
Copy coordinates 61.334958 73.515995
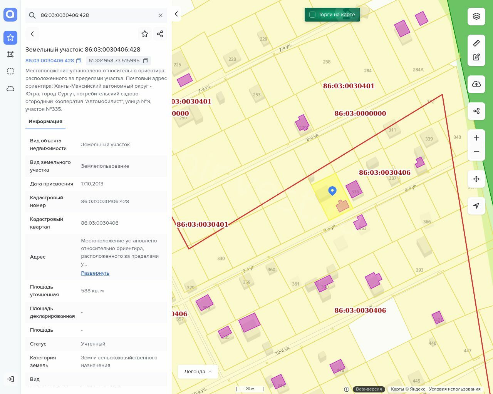[x=146, y=61]
